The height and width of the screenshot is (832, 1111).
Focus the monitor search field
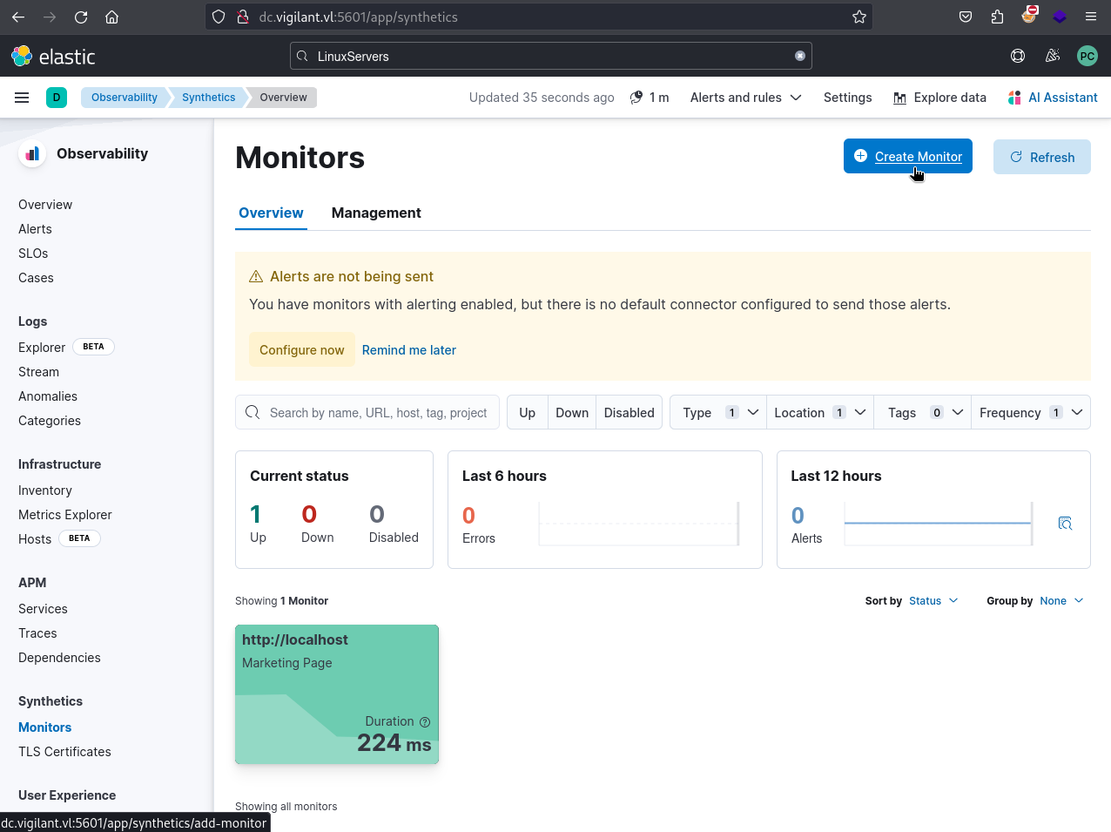coord(367,413)
